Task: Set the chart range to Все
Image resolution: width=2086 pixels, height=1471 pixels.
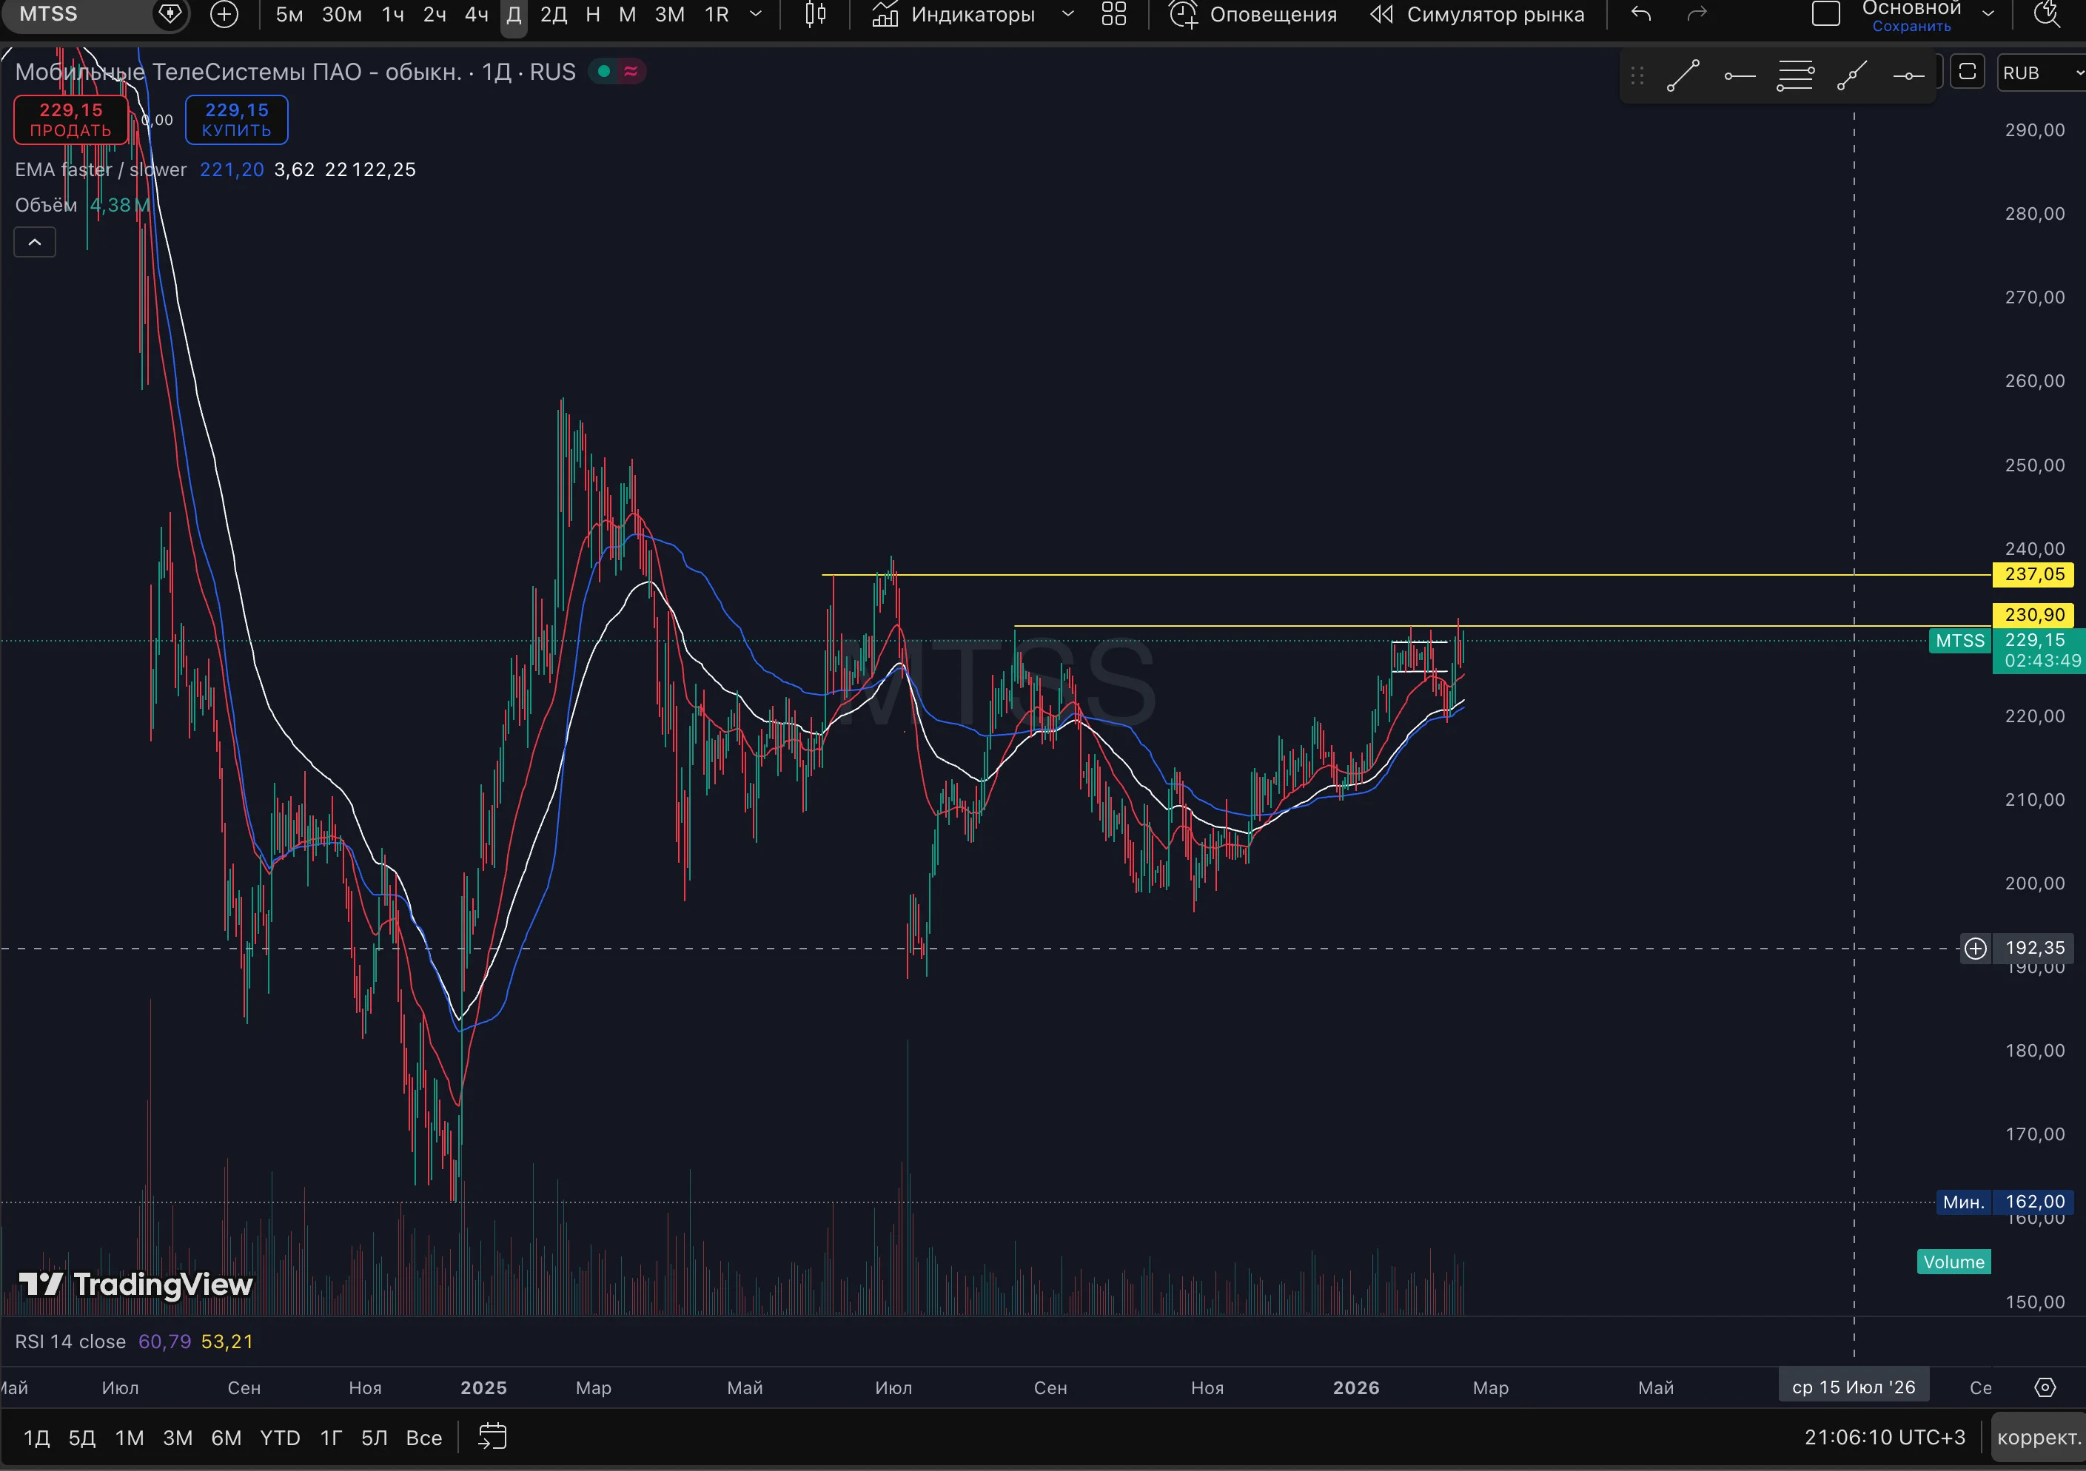Action: [423, 1438]
